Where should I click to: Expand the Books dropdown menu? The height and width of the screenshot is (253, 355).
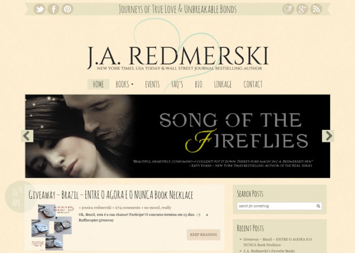click(124, 85)
